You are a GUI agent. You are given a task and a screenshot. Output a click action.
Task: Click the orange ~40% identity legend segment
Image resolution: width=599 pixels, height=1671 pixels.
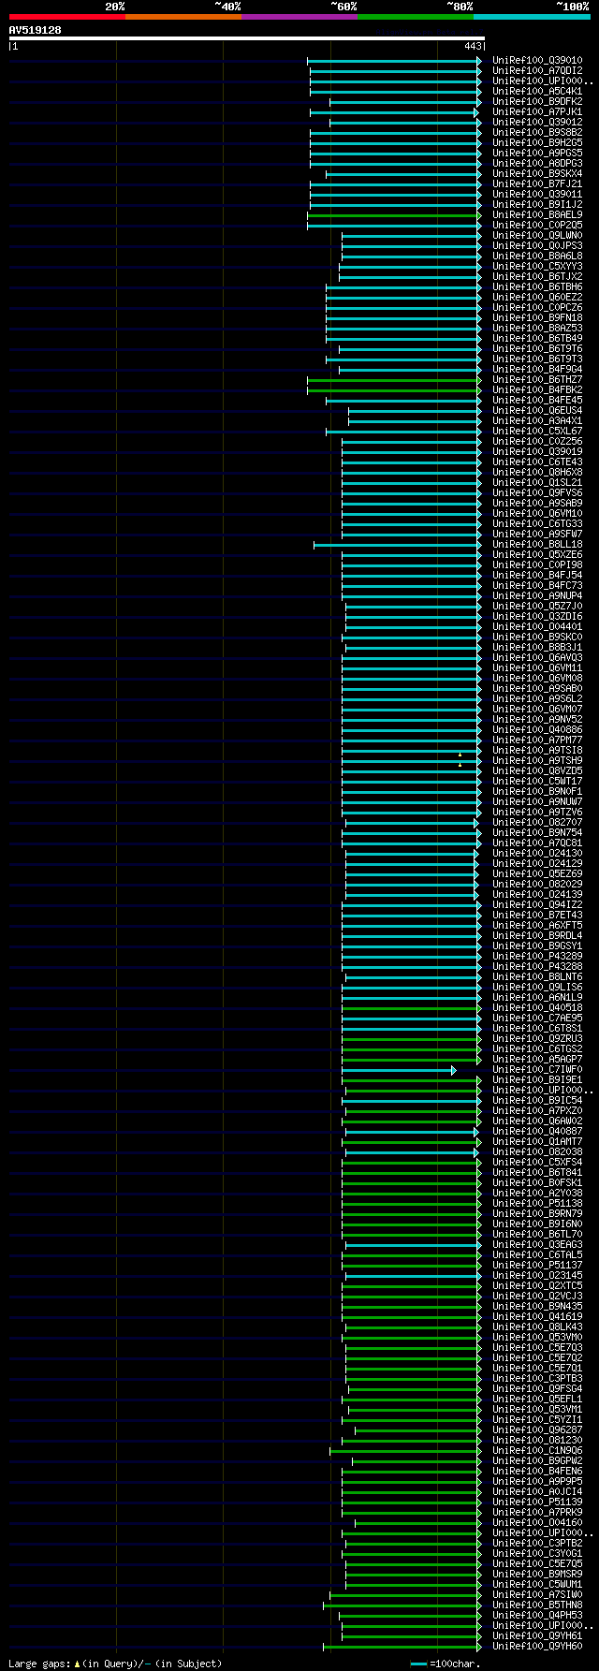pos(183,17)
